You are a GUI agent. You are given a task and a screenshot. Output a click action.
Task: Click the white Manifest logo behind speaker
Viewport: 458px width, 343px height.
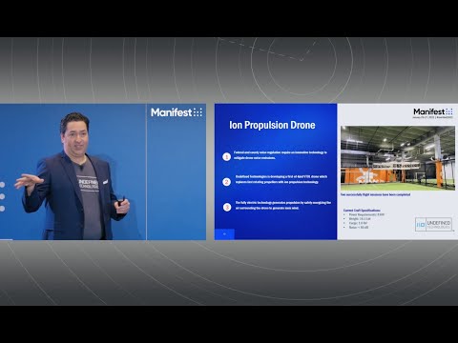(177, 112)
